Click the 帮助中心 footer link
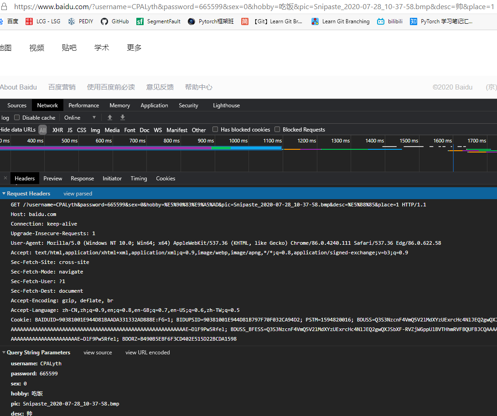 tap(199, 87)
